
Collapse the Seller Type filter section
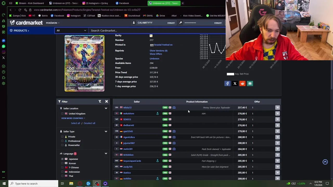pyautogui.click(x=106, y=131)
